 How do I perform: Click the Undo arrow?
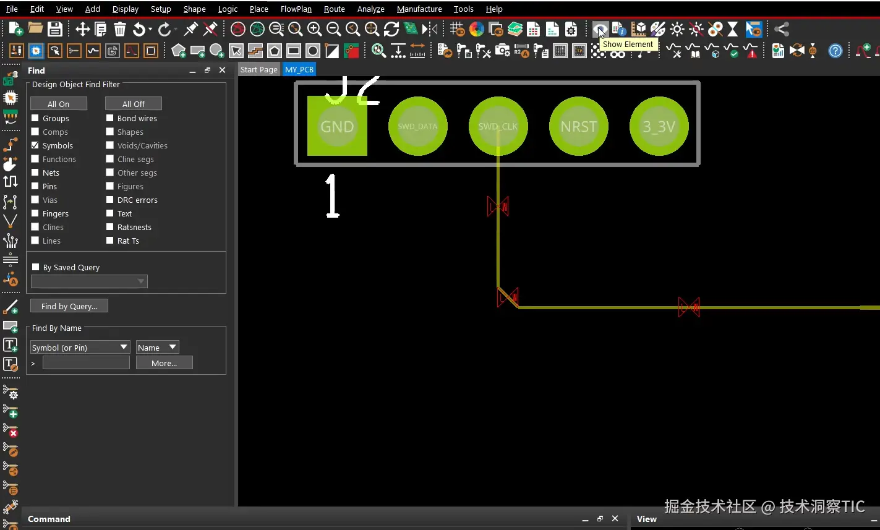(x=139, y=29)
